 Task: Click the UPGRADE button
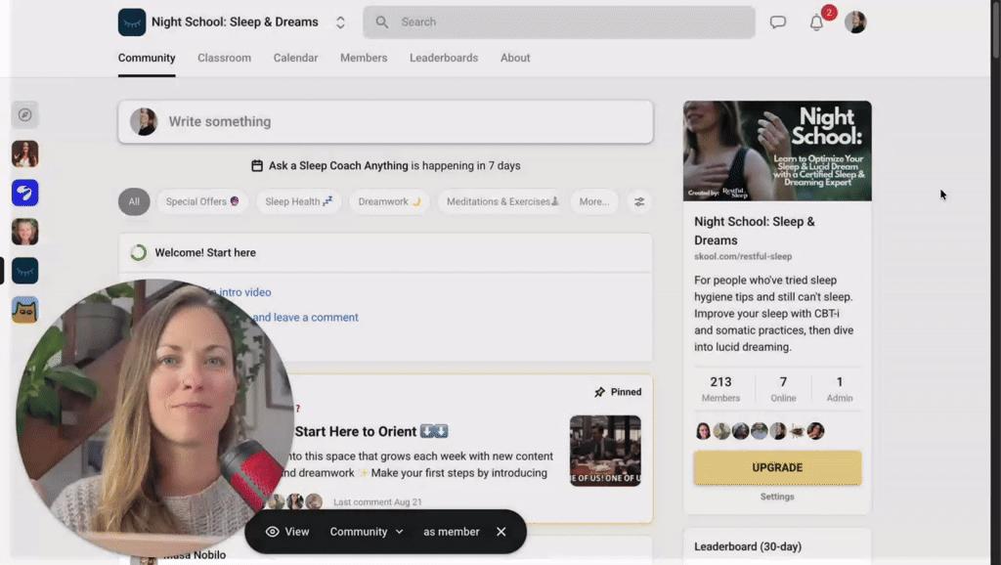point(777,468)
